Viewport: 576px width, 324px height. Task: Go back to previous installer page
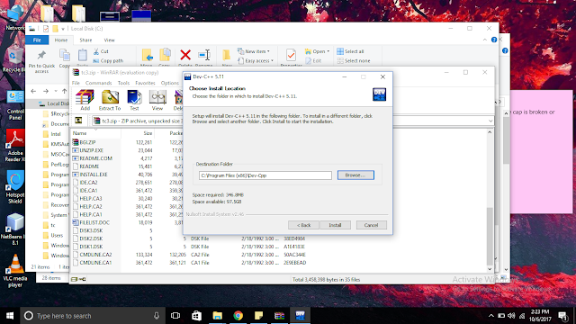(x=303, y=225)
